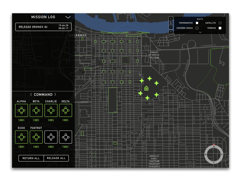Click the 15:44:29 timestamp in the log entry
This screenshot has height=181, width=241.
tap(63, 25)
